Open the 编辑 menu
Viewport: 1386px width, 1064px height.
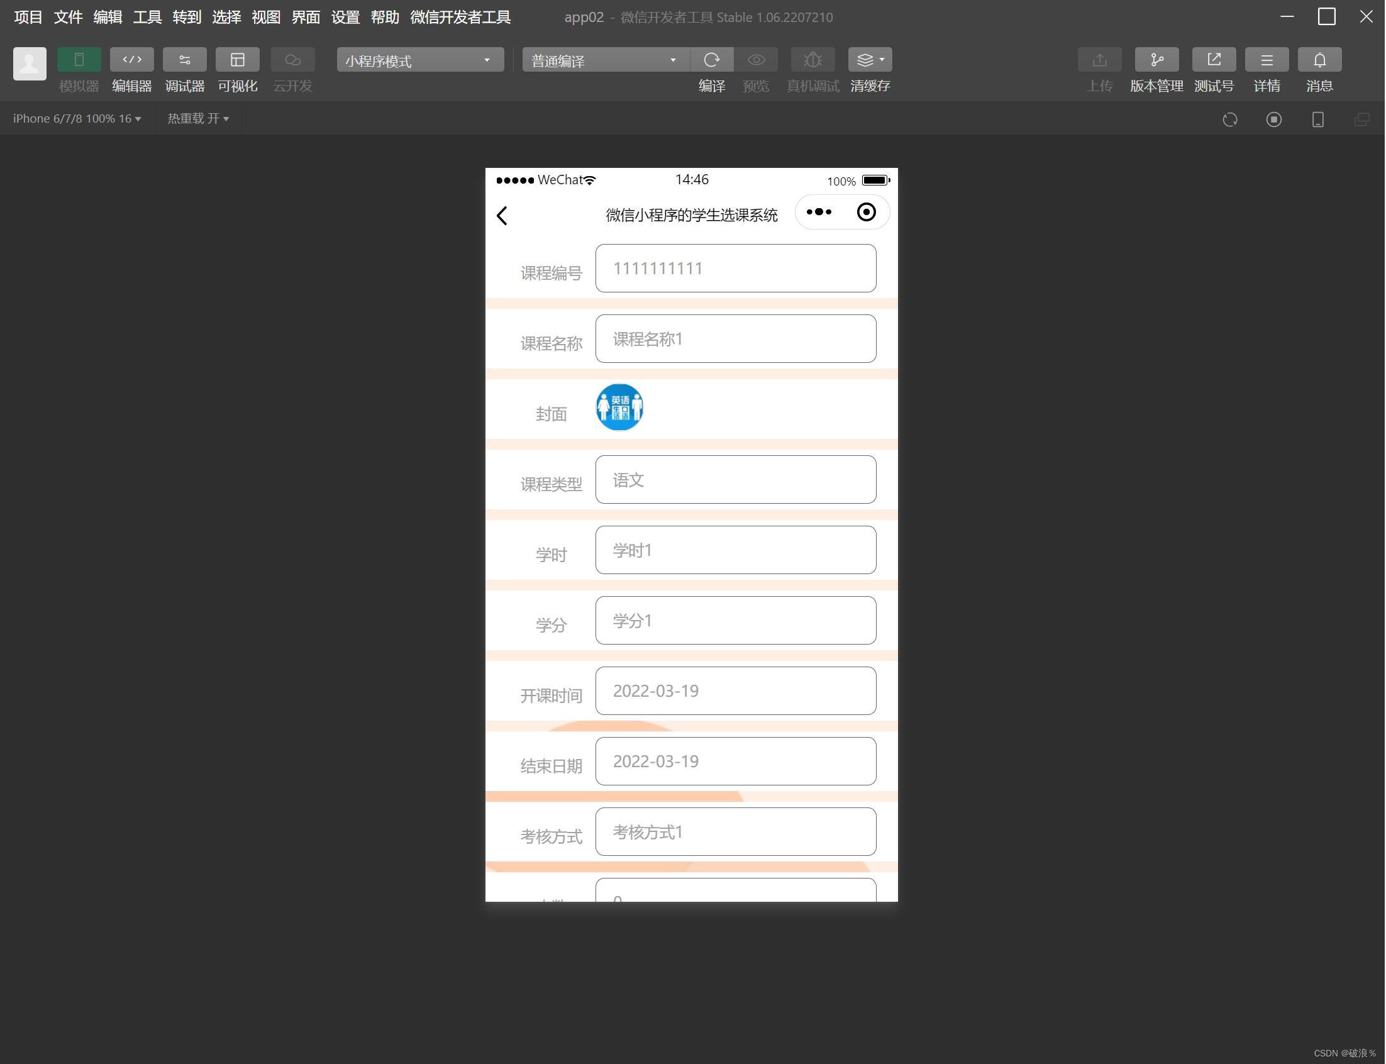tap(108, 17)
